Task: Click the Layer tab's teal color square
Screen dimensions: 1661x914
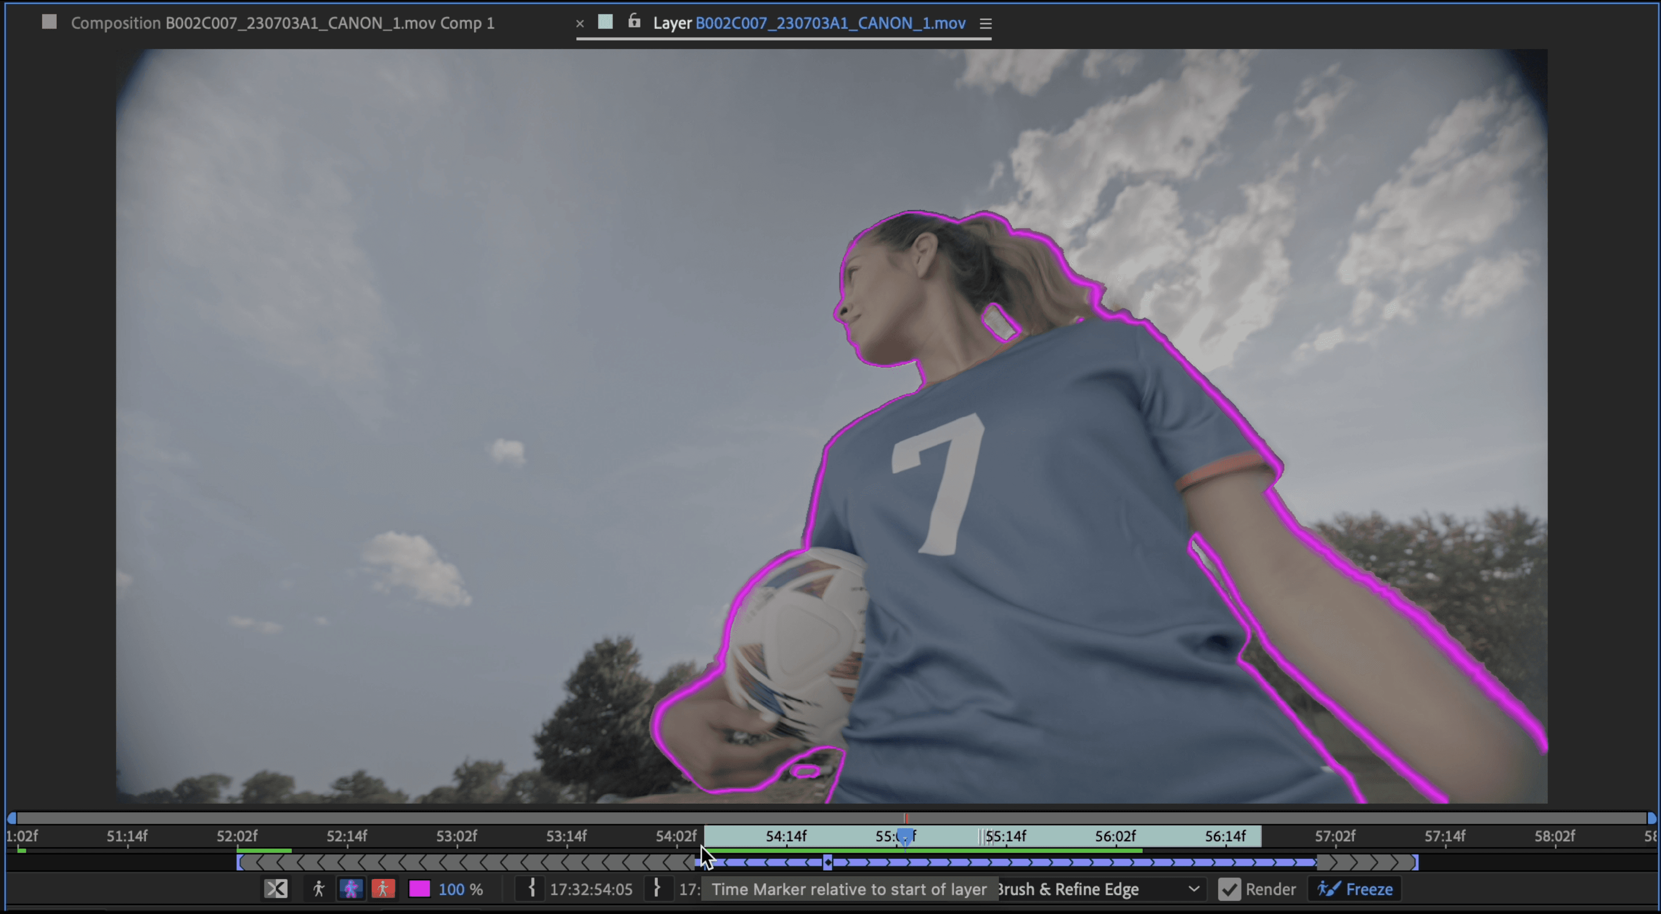Action: point(605,22)
